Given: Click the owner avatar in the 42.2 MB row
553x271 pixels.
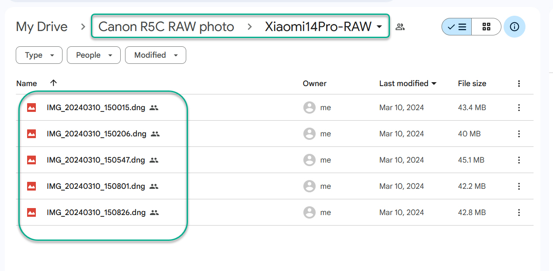Looking at the screenshot, I should click(x=310, y=186).
